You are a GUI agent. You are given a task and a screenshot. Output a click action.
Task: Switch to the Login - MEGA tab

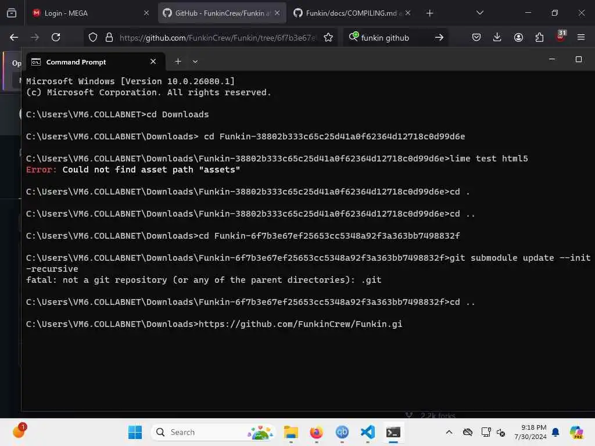90,13
